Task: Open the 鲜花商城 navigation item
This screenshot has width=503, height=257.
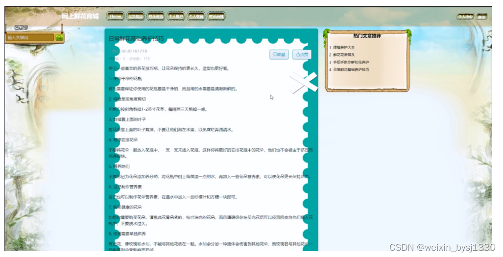Action: (216, 16)
